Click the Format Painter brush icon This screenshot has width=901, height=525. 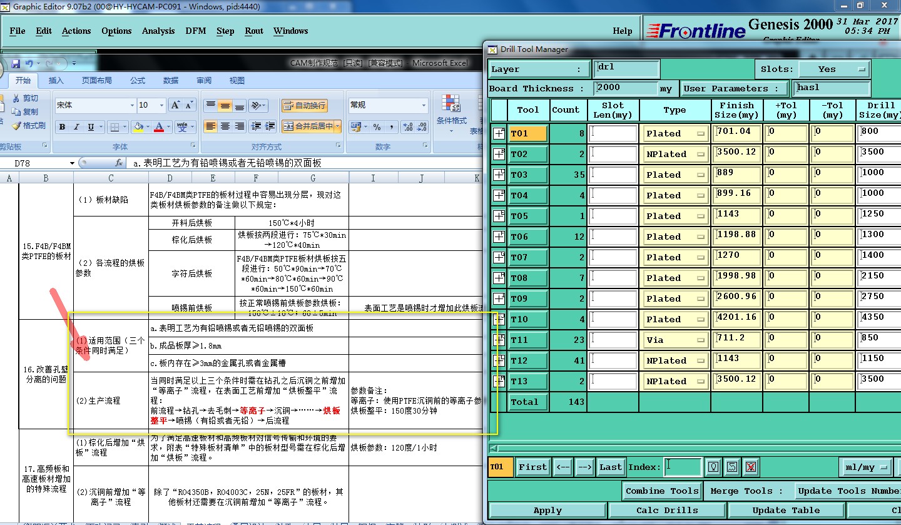coord(16,126)
